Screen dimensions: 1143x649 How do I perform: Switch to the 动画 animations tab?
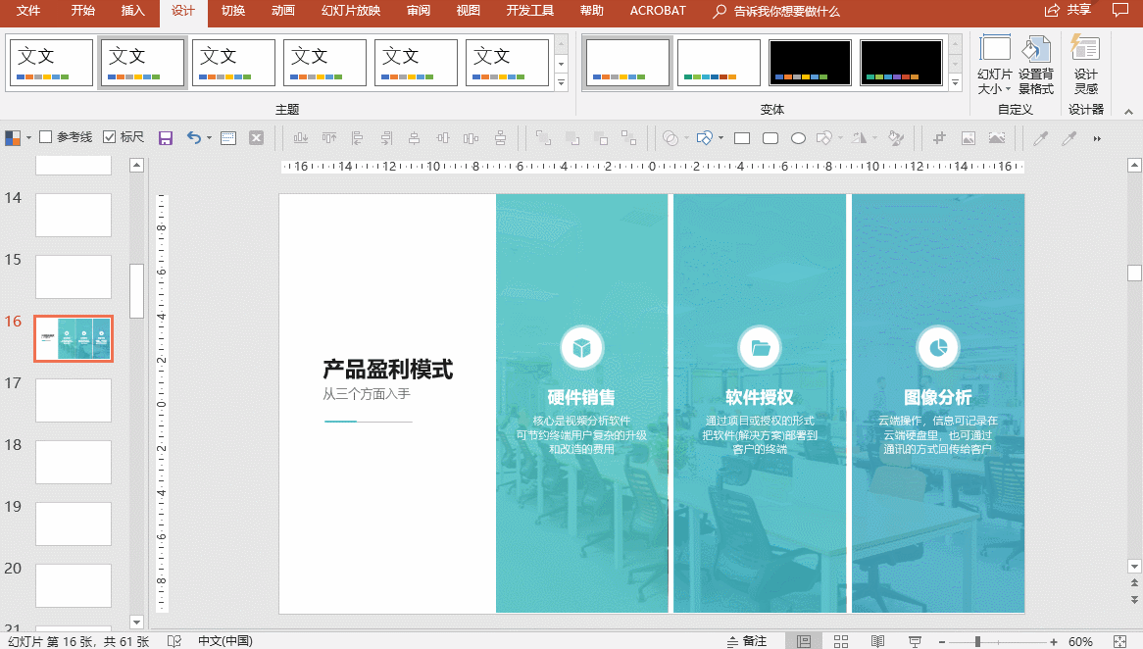(x=282, y=11)
